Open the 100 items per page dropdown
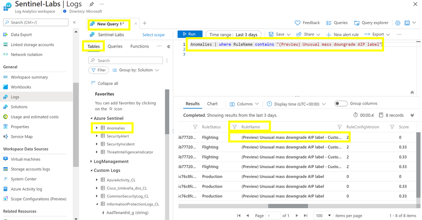This screenshot has width=422, height=220. 323,215
